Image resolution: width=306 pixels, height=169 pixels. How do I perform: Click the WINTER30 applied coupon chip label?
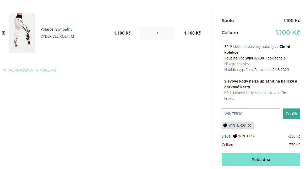237,126
